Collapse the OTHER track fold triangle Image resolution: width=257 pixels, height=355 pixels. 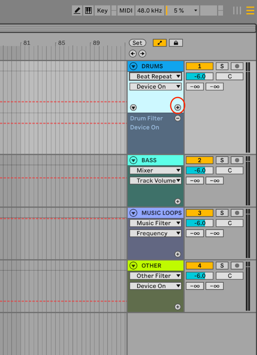click(x=133, y=266)
